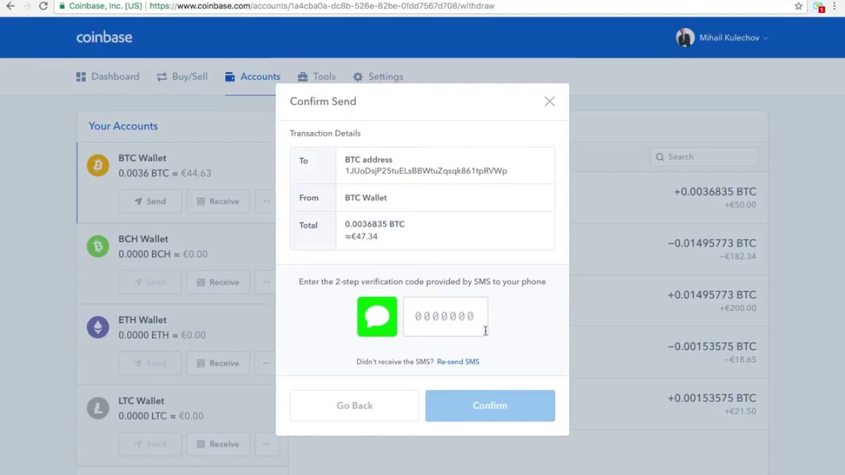Image resolution: width=845 pixels, height=475 pixels.
Task: Open the browser extension icon with red badge
Action: point(819,7)
